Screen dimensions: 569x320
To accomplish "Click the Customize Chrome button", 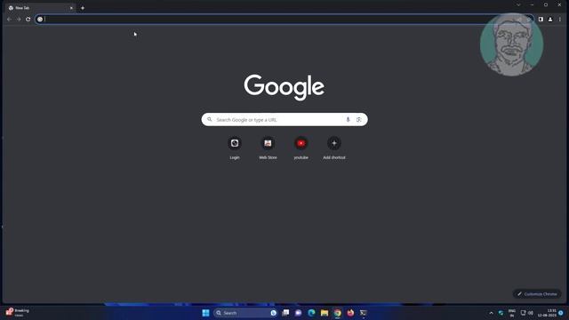I will (x=537, y=294).
